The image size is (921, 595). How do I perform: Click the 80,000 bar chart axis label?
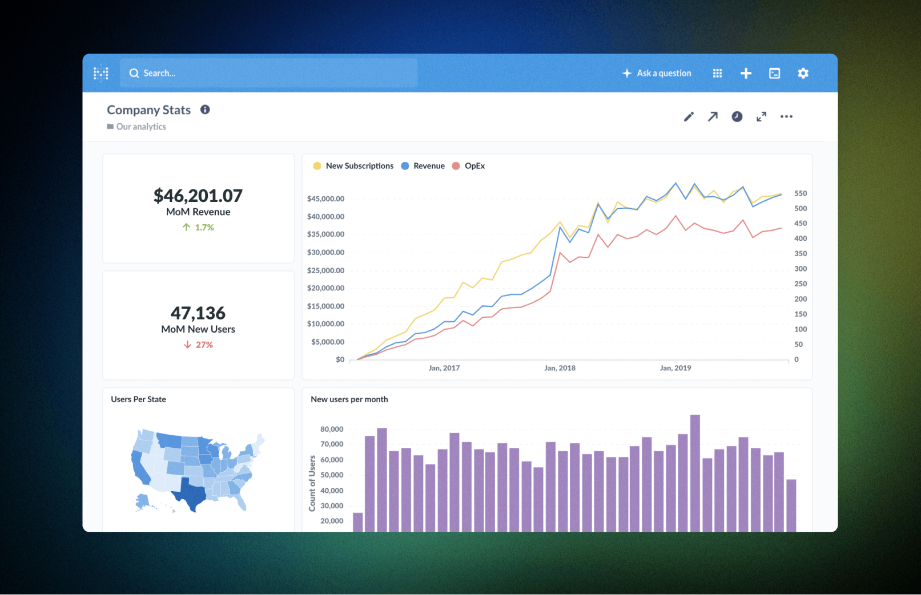tap(332, 429)
